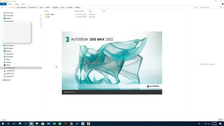
Task: Open File Explorer taskbar icon
Action: 31,124
